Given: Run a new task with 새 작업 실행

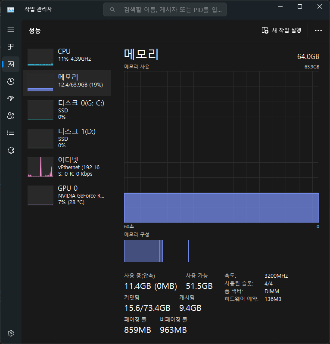Looking at the screenshot, I should coord(281,30).
